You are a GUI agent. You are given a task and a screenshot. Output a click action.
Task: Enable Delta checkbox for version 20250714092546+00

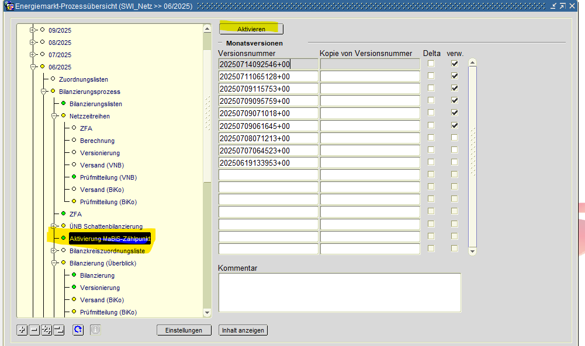pyautogui.click(x=431, y=64)
